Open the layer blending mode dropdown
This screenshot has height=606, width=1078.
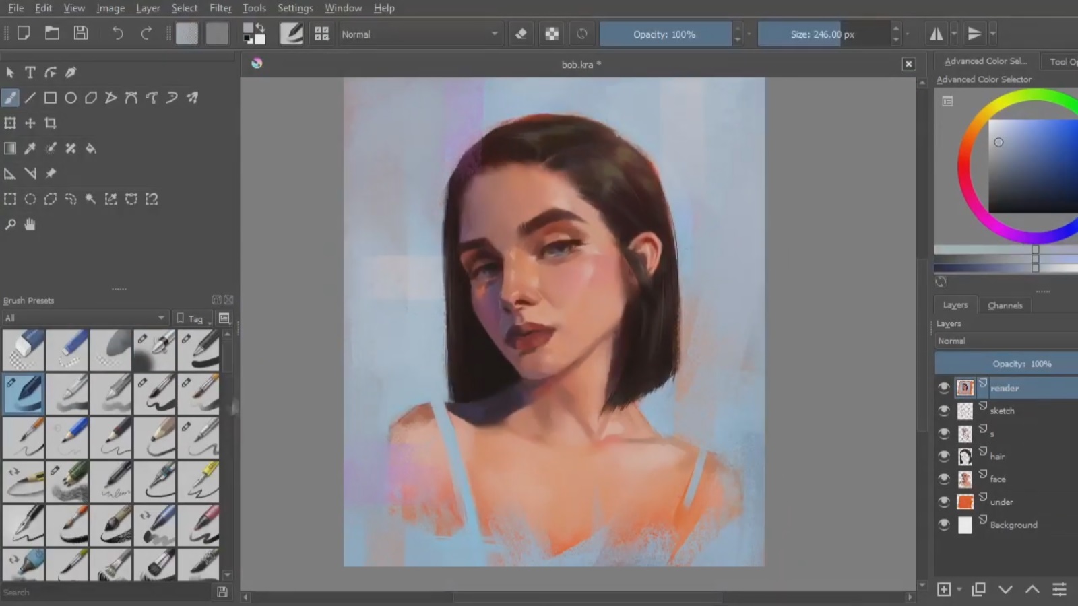coord(1007,341)
